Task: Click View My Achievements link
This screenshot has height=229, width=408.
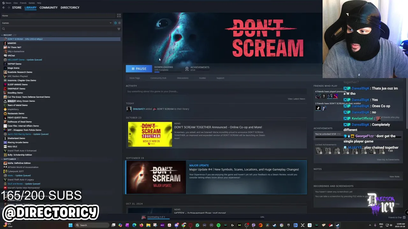Action: [388, 160]
